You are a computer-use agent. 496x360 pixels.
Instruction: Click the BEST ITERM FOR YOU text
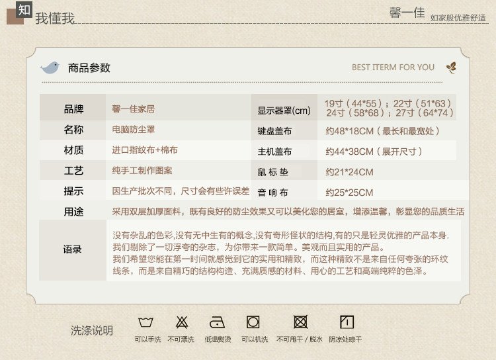coord(393,67)
